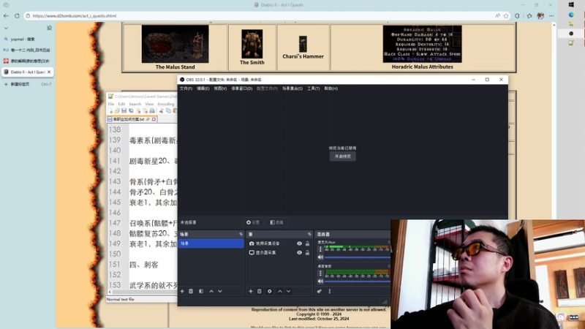Image resolution: width=585 pixels, height=329 pixels.
Task: Open read aloud icon in address bar
Action: (x=497, y=15)
